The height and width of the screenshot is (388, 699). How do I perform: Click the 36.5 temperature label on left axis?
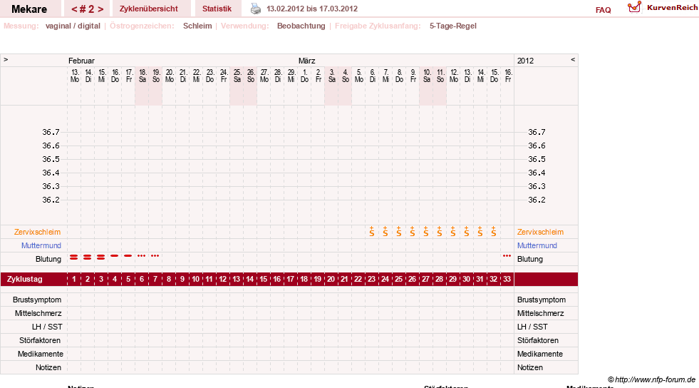tap(51, 159)
